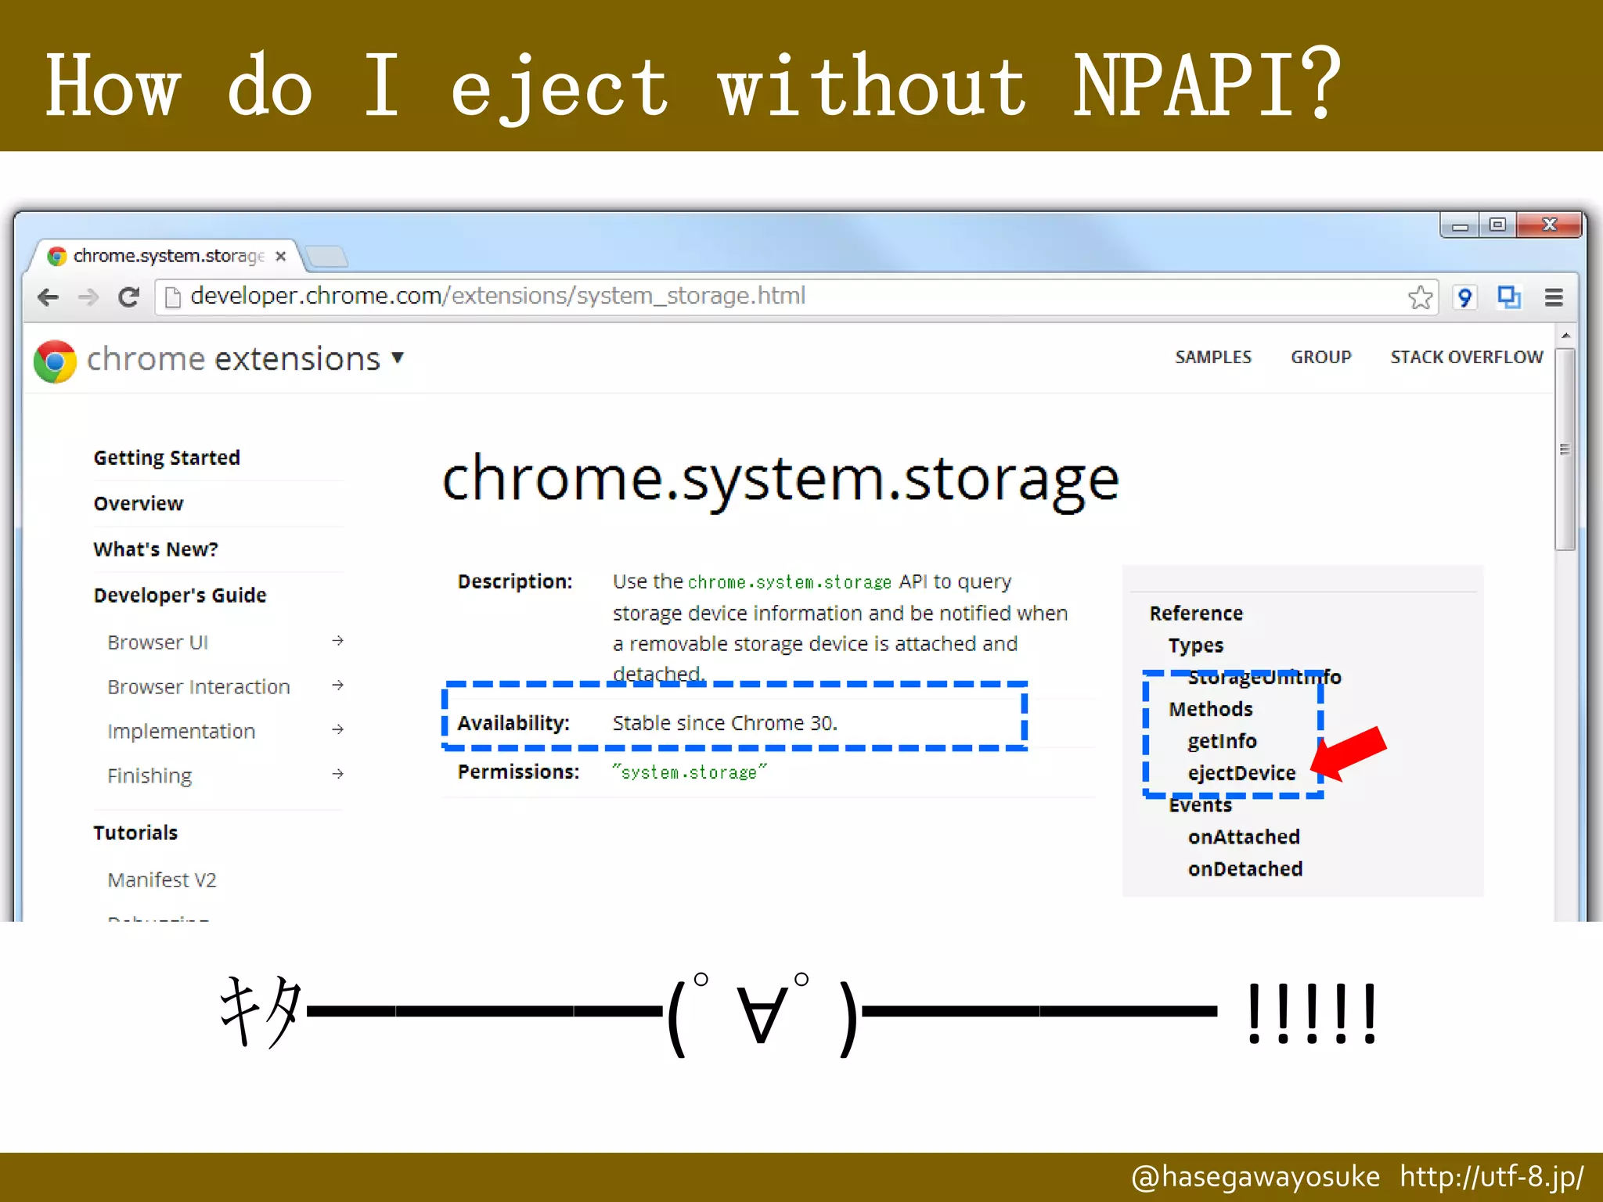Click the blue number 9 extension icon
This screenshot has width=1603, height=1202.
[x=1464, y=297]
